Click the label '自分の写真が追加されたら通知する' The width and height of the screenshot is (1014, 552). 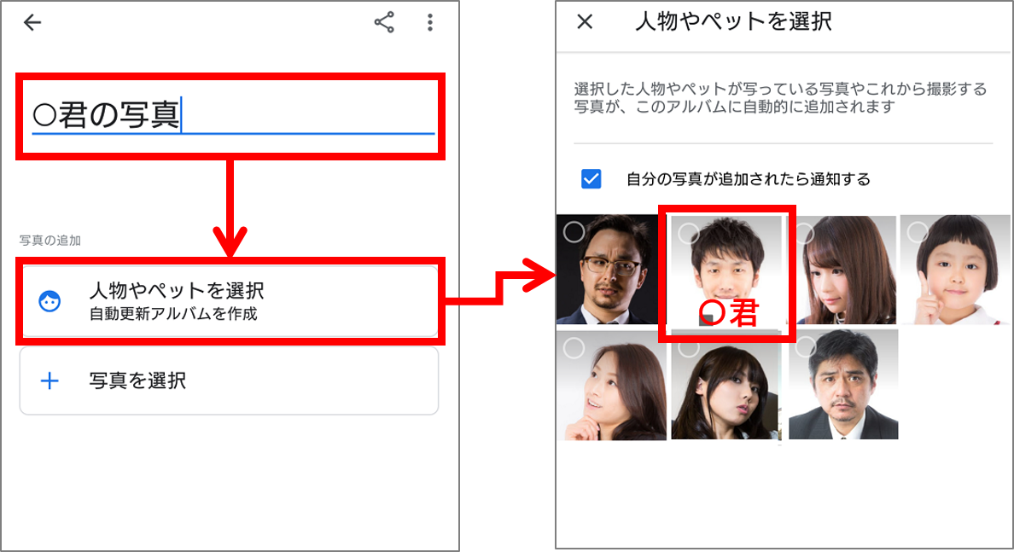(x=749, y=179)
